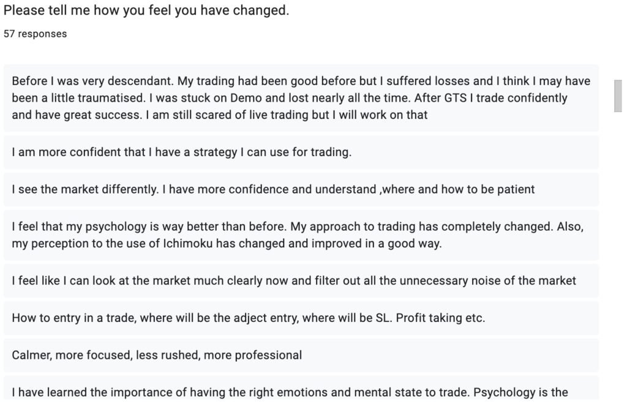Click 'Psychology is the' at the bottom response

[x=520, y=392]
